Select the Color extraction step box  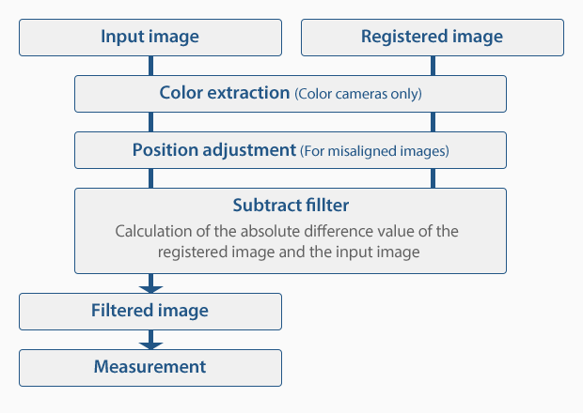click(291, 94)
